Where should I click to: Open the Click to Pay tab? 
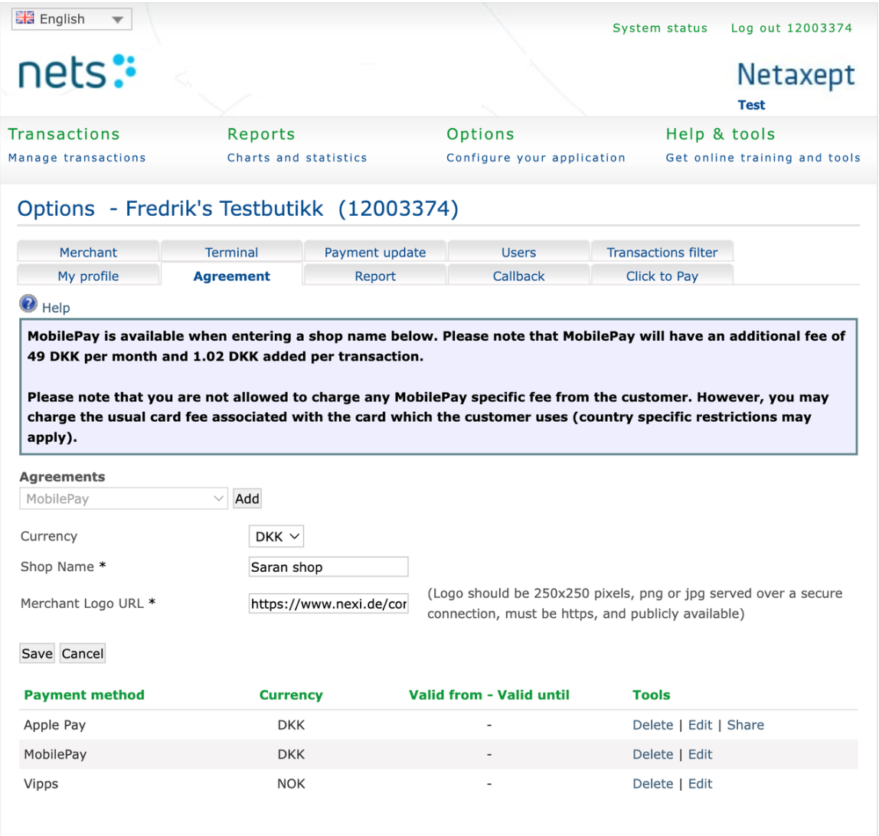[662, 276]
